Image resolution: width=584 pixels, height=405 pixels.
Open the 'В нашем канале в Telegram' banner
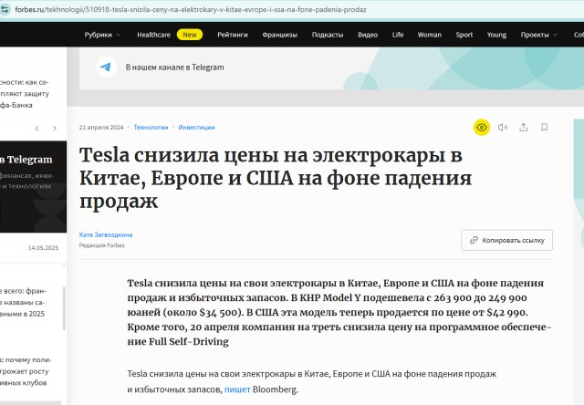[x=331, y=68]
